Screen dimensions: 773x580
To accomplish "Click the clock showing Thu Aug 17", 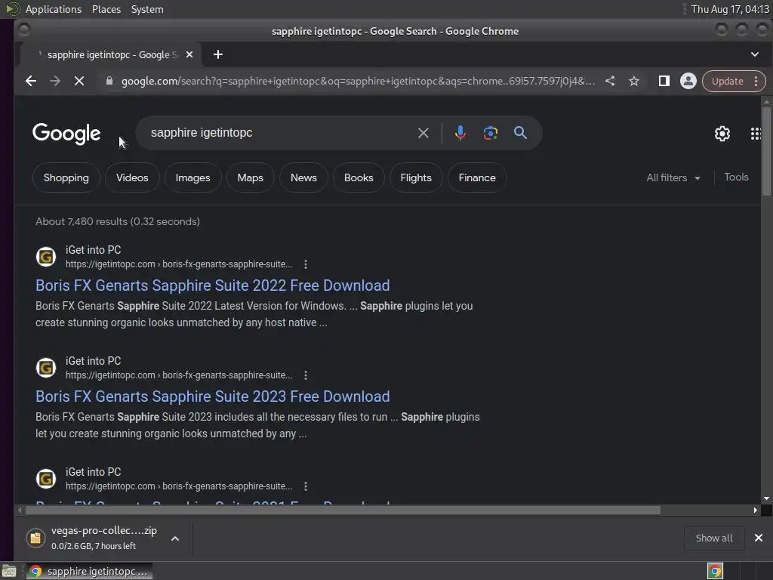I will [x=730, y=9].
